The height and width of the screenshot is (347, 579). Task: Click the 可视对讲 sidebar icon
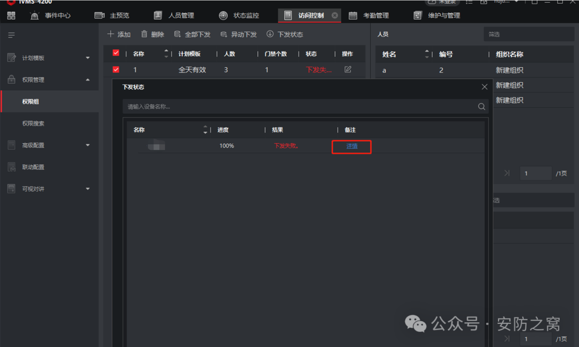point(11,188)
